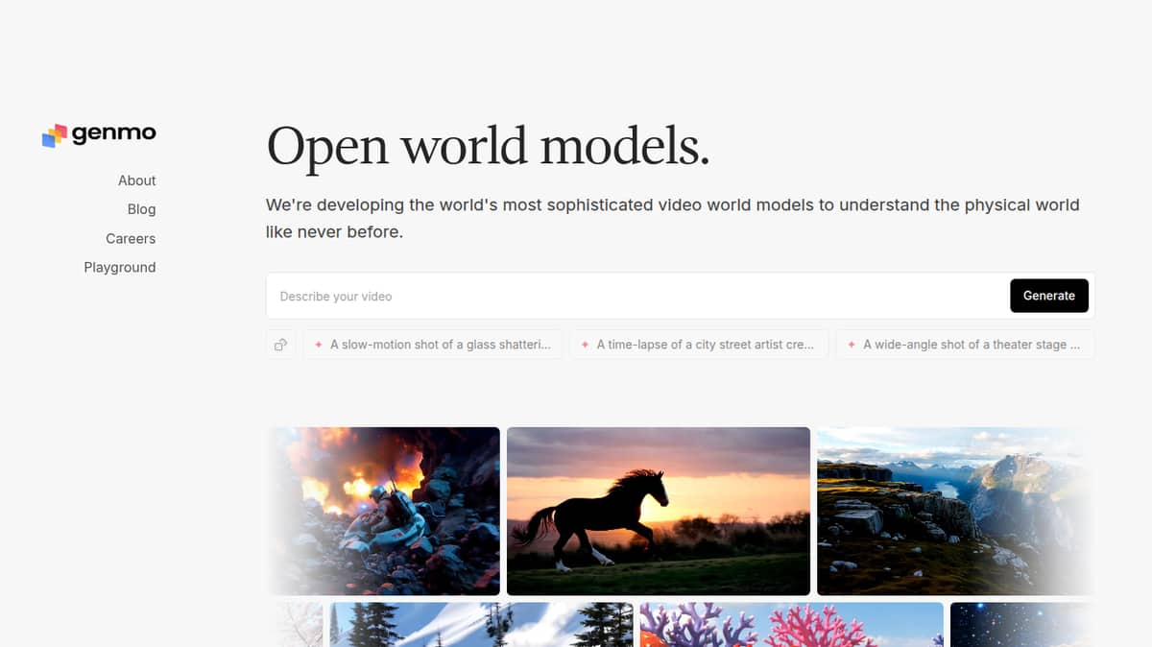Open the colorful coral reef video

(792, 624)
